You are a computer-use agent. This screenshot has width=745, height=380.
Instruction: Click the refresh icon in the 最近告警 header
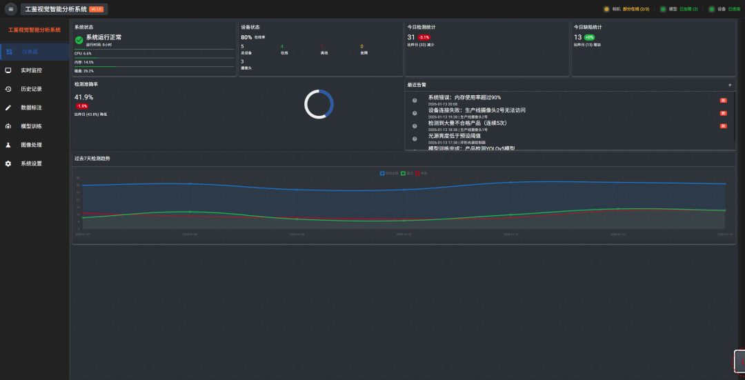click(x=730, y=85)
